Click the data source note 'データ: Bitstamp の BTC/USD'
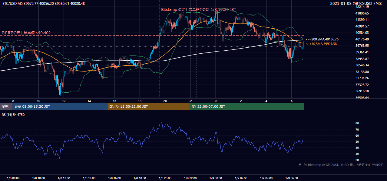The image size is (387, 181). (x=341, y=165)
